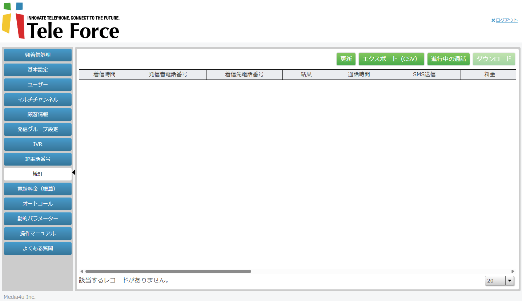Click the horizontal scrollbar thumb

[168, 271]
